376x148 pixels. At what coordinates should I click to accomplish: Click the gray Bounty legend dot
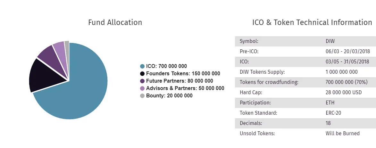click(x=142, y=96)
